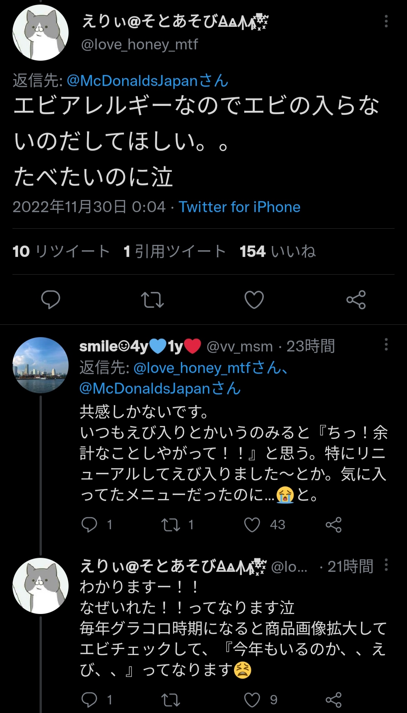Viewport: 407px width, 713px height.
Task: Open more options on the bottom reply
Action: 386,565
